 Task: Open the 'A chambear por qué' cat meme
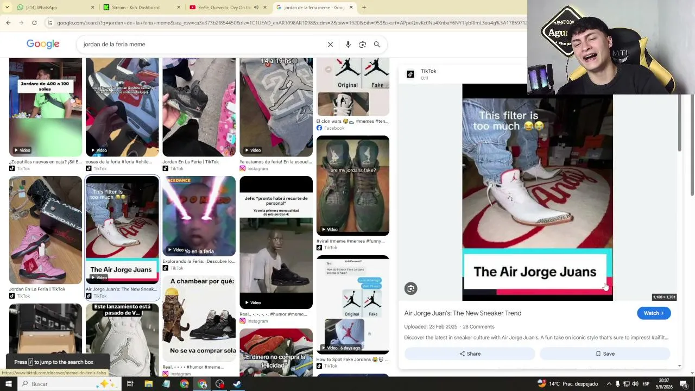(x=199, y=319)
